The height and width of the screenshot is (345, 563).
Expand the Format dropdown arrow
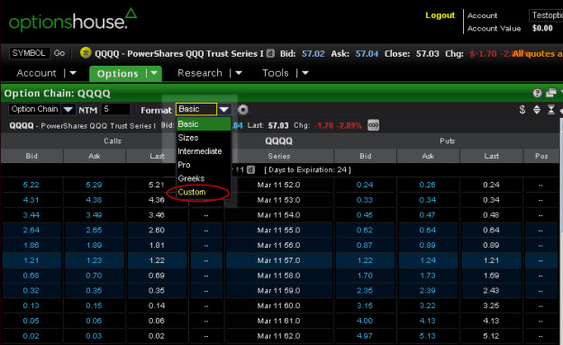point(224,109)
